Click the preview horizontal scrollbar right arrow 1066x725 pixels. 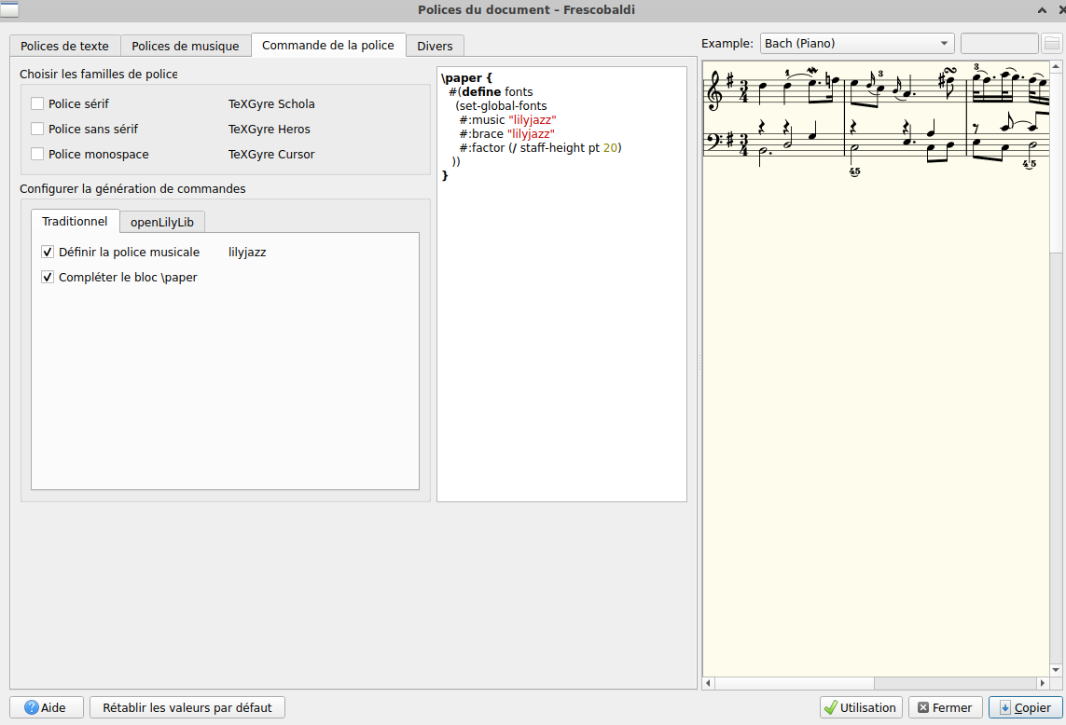[x=1043, y=683]
